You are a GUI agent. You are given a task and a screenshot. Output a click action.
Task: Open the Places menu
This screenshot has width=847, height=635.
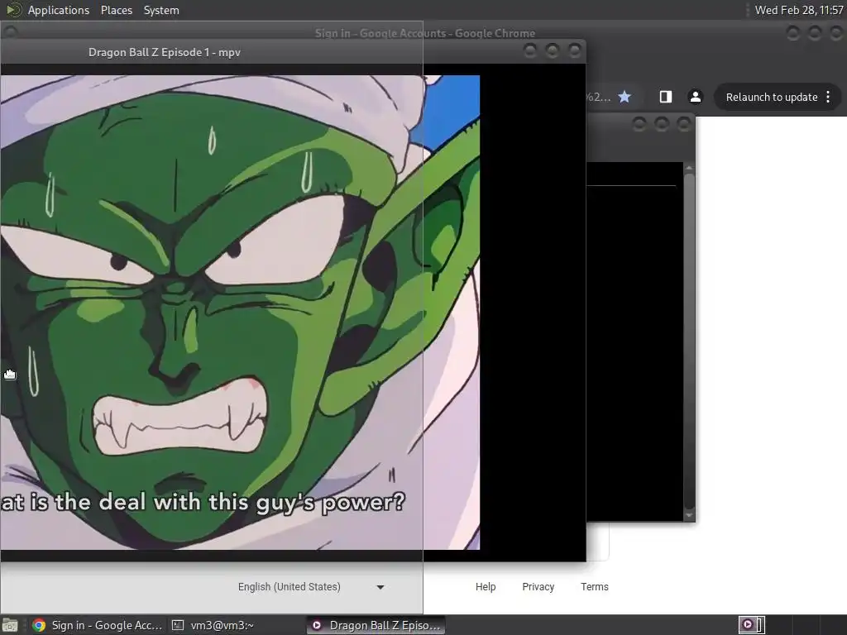[116, 10]
